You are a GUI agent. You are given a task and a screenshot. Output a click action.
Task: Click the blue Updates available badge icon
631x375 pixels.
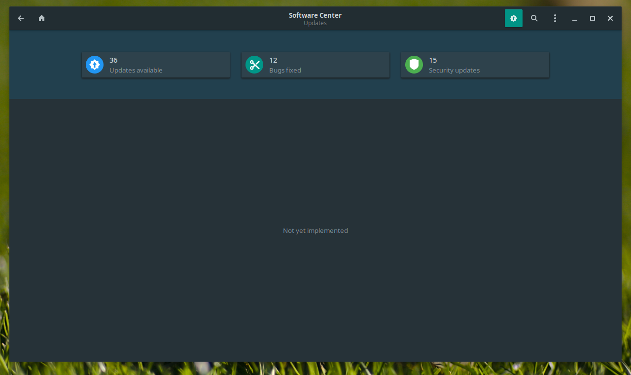click(95, 65)
